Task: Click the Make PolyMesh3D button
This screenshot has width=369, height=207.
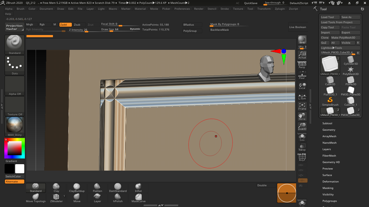Action: click(x=345, y=38)
